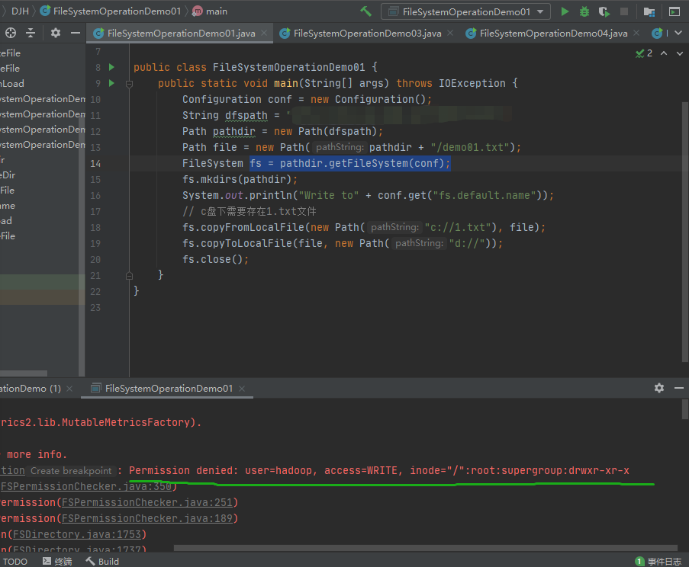Close the FileSystemOperationDemo03.java tab
The width and height of the screenshot is (689, 567).
coord(450,33)
